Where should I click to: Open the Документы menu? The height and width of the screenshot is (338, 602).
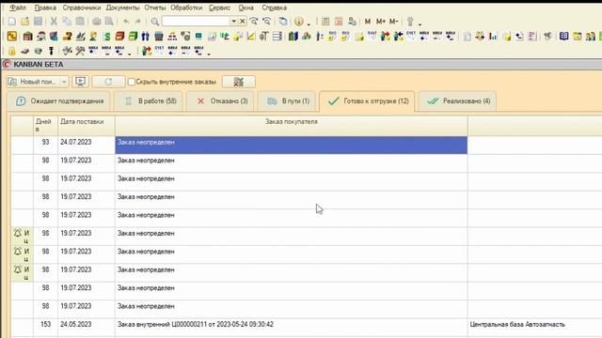pos(122,8)
